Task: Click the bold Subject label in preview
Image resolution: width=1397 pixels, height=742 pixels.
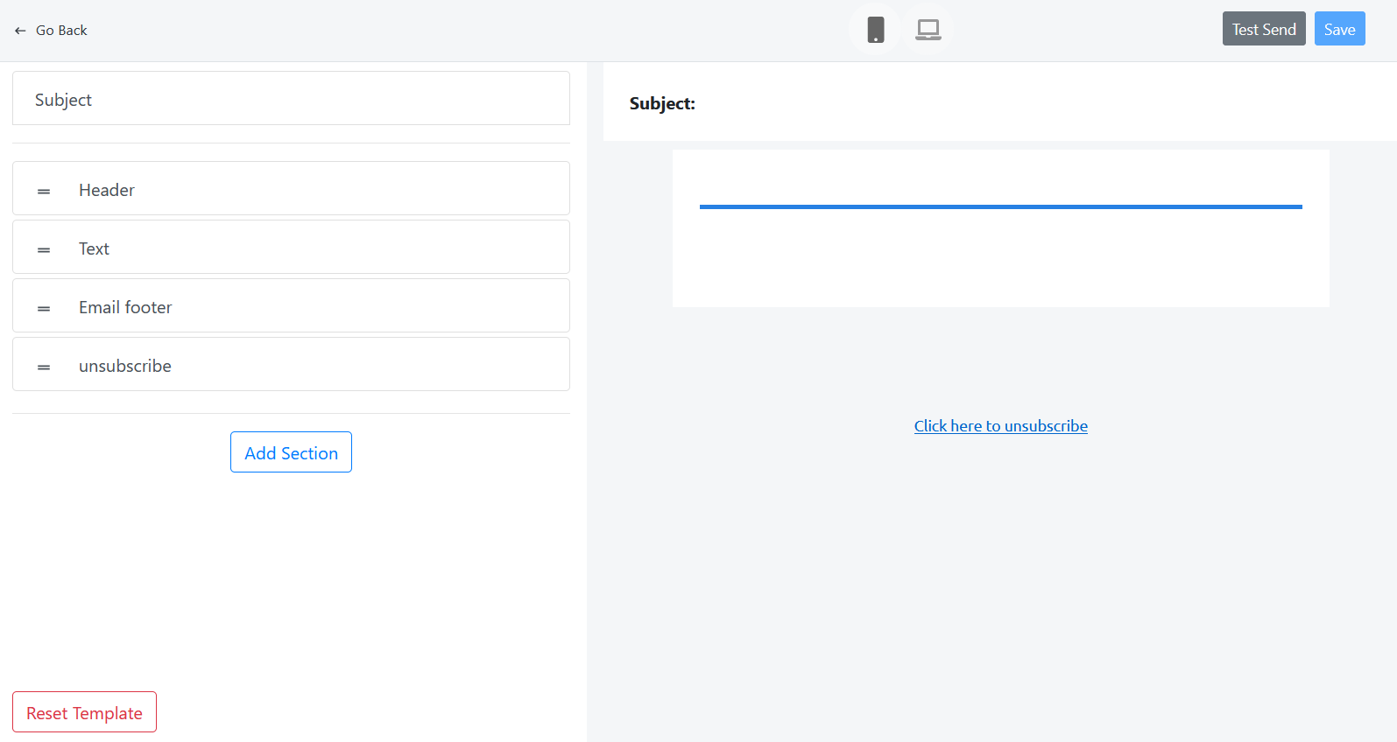Action: (662, 103)
